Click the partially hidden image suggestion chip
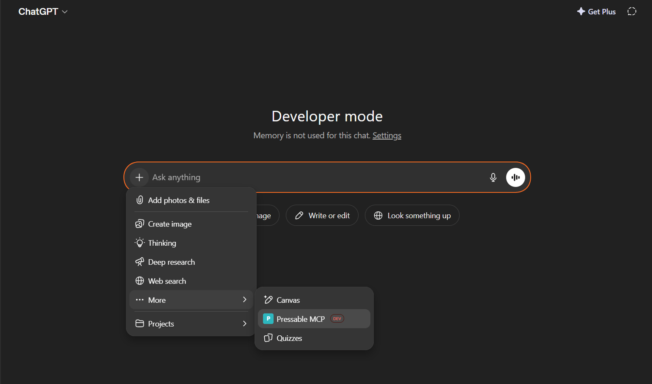This screenshot has width=652, height=384. point(267,215)
